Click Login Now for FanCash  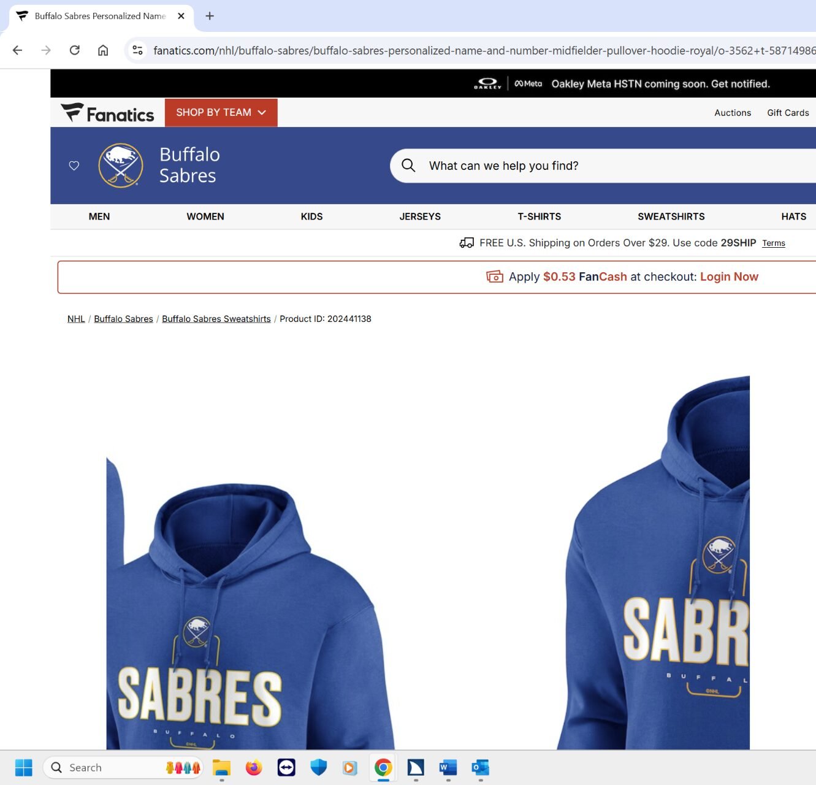729,277
